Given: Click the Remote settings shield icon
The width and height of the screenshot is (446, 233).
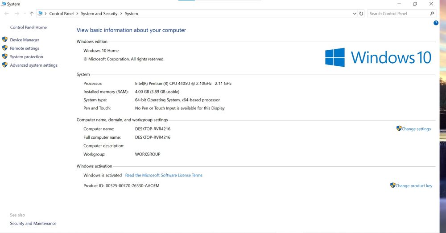Looking at the screenshot, I should coord(5,48).
